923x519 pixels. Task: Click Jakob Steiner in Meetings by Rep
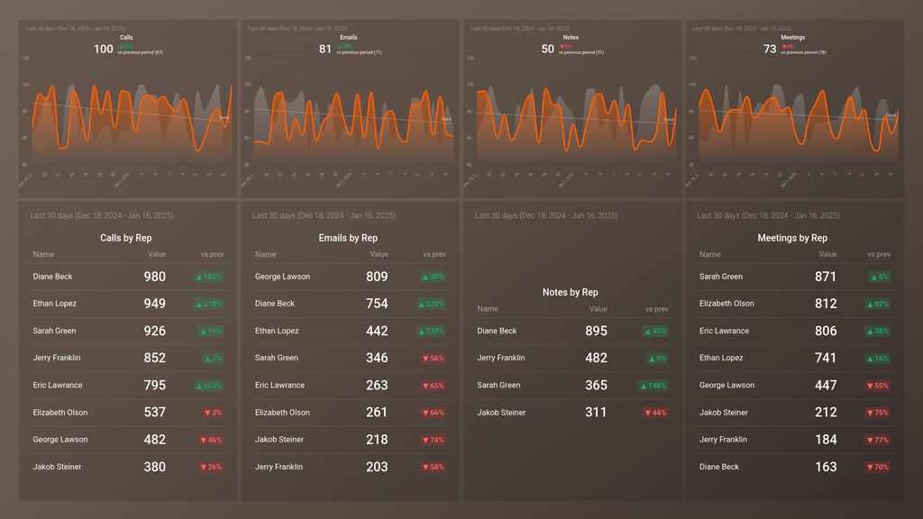click(x=724, y=413)
